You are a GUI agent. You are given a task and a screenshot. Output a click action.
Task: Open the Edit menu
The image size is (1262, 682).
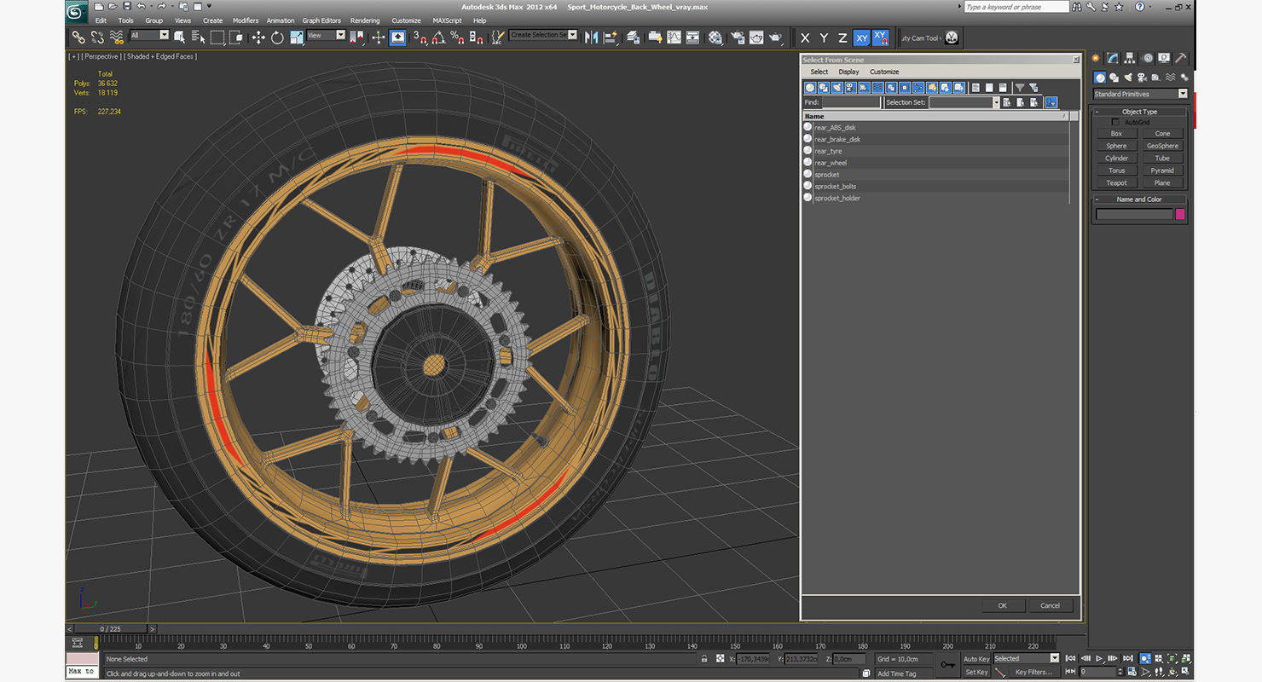101,20
